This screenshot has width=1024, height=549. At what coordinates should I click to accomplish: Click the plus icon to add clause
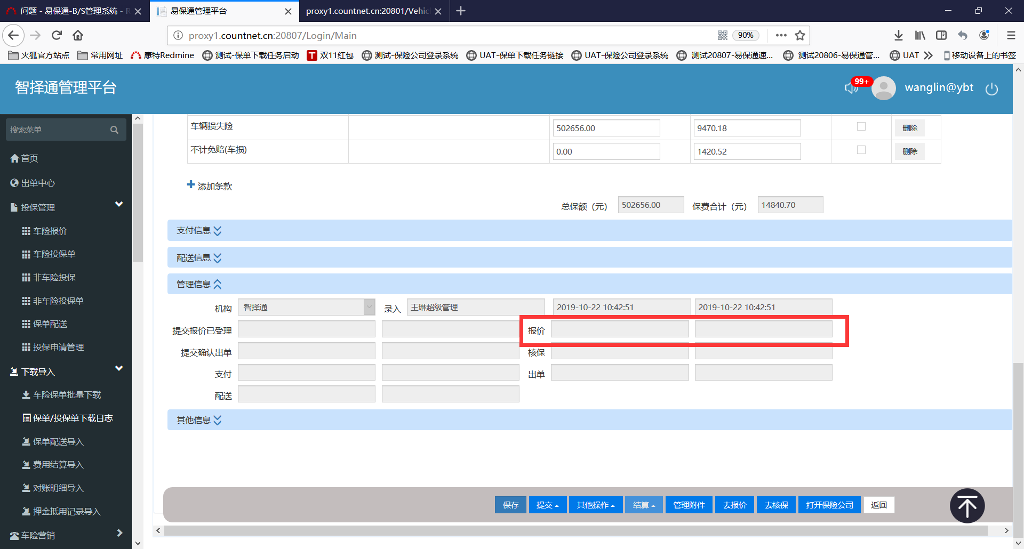191,185
